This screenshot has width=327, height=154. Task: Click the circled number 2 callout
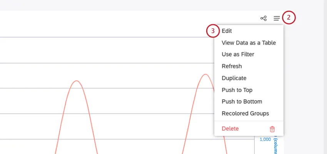pyautogui.click(x=289, y=18)
